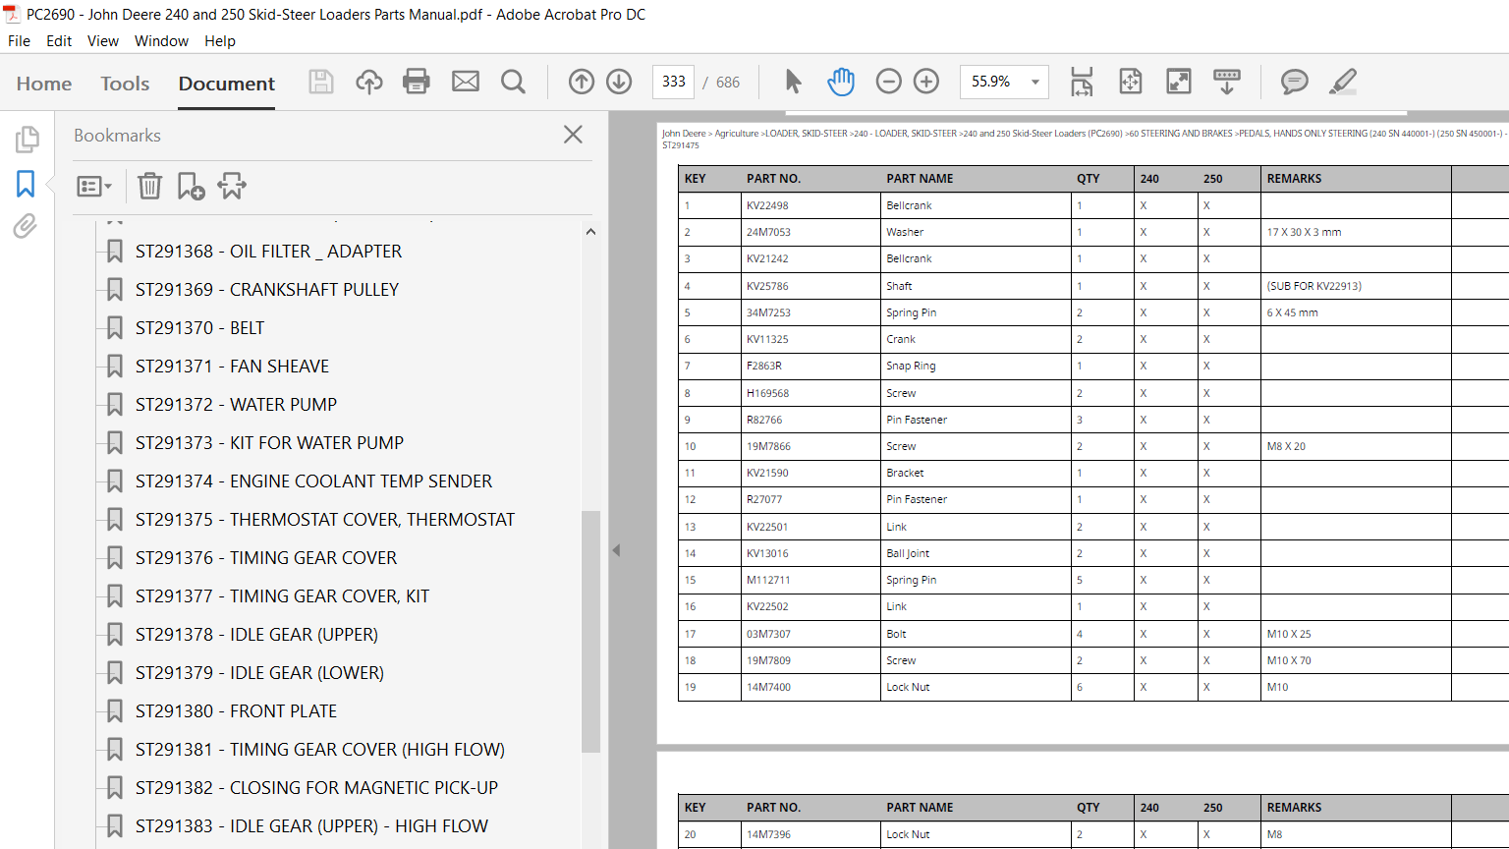Select the highlighter pen tool
The height and width of the screenshot is (849, 1509).
tap(1343, 82)
